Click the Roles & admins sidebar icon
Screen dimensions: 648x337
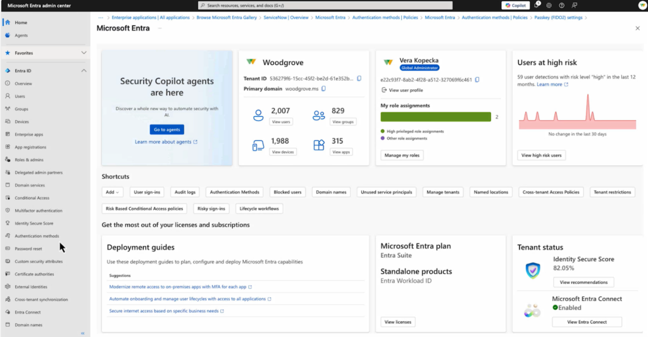pos(8,159)
